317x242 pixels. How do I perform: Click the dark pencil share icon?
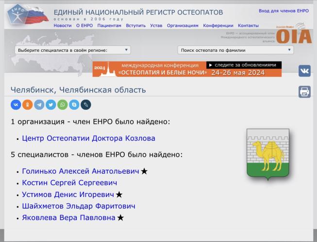86,105
